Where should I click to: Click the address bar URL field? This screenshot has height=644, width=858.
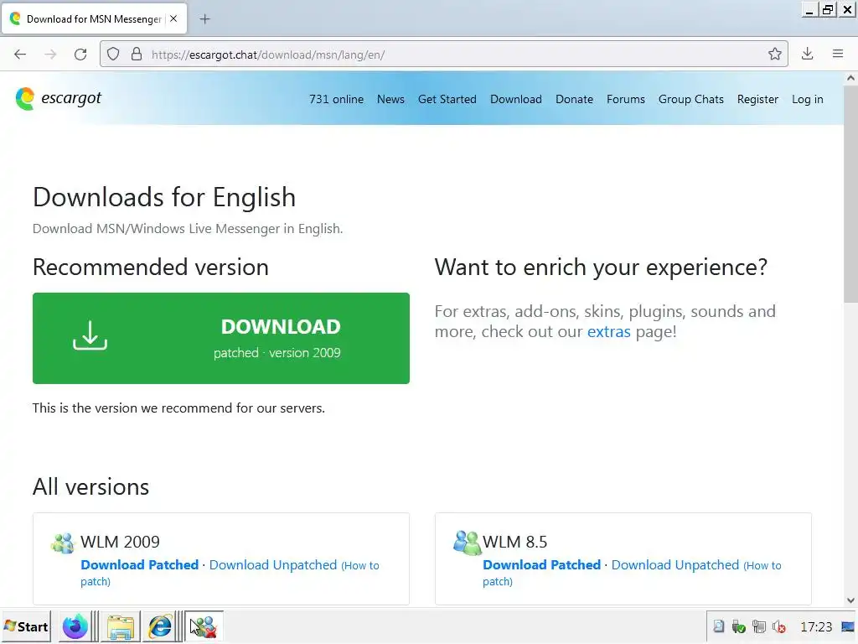(x=443, y=55)
